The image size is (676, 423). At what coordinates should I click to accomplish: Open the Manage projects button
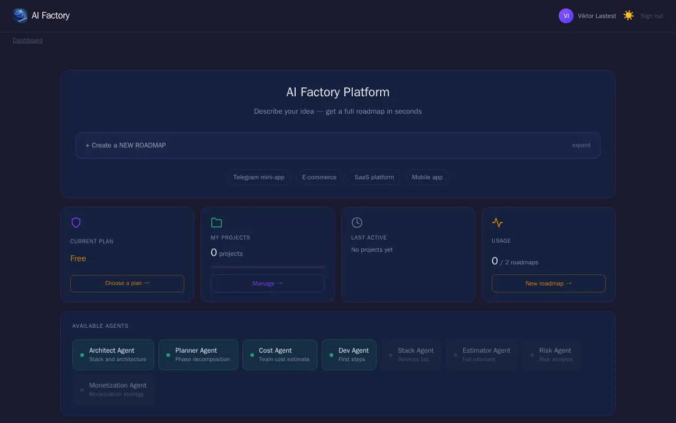268,283
